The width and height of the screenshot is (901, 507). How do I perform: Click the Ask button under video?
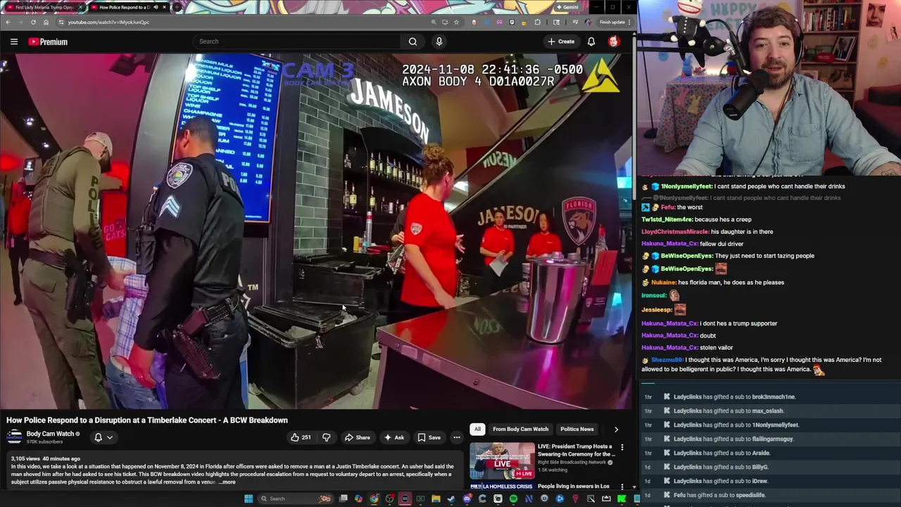tap(393, 437)
